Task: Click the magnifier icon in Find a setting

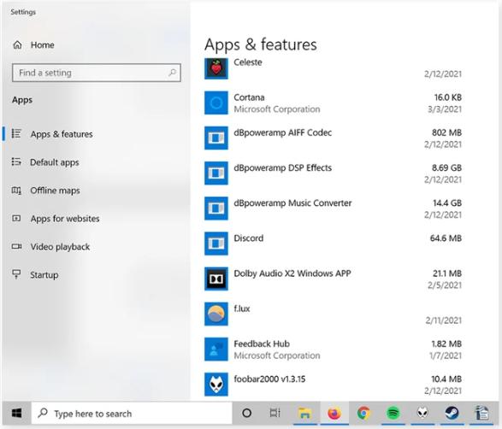Action: point(172,73)
